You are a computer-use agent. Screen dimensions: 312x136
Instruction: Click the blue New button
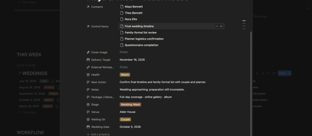point(282,73)
